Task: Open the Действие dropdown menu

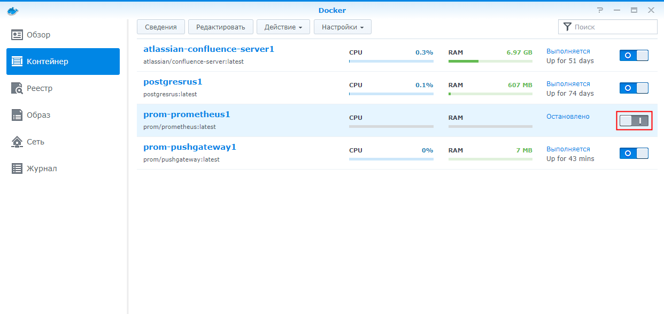Action: 283,27
